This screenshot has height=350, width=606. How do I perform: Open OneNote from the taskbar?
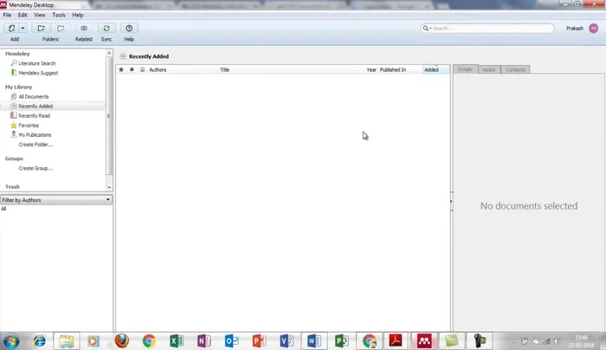[x=203, y=341]
